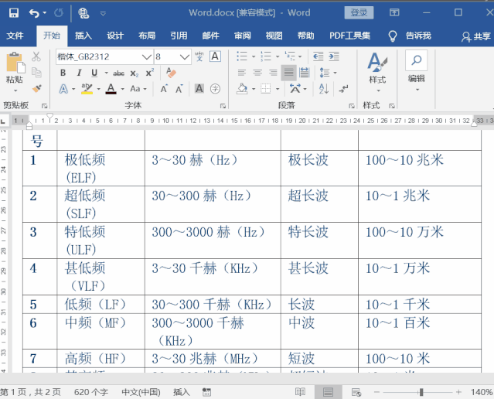Click the 登录 sign-in button
Image resolution: width=494 pixels, height=399 pixels.
[359, 12]
